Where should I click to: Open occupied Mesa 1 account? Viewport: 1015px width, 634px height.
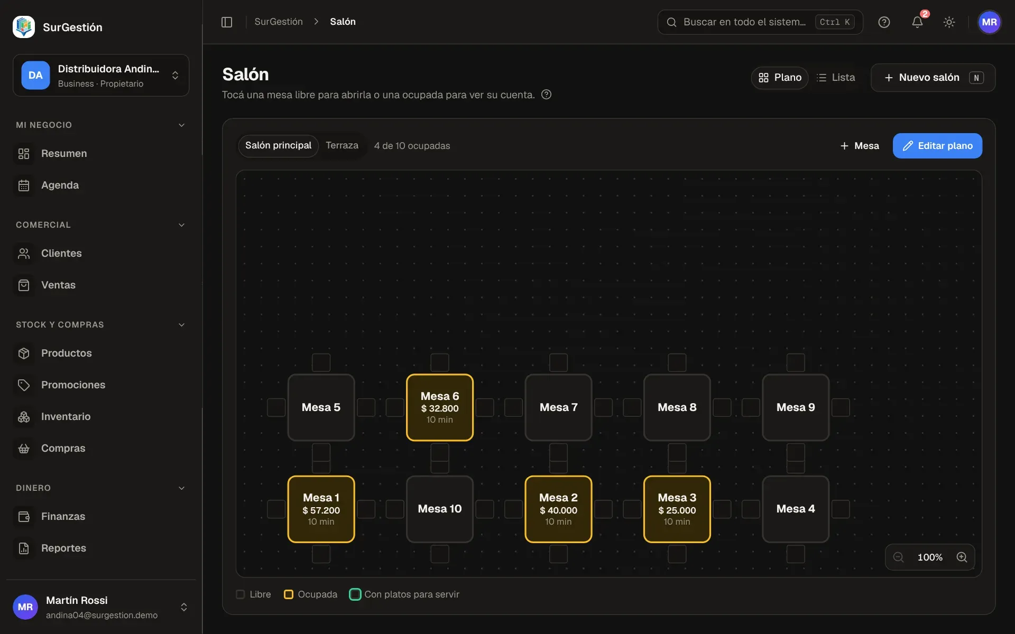coord(321,509)
